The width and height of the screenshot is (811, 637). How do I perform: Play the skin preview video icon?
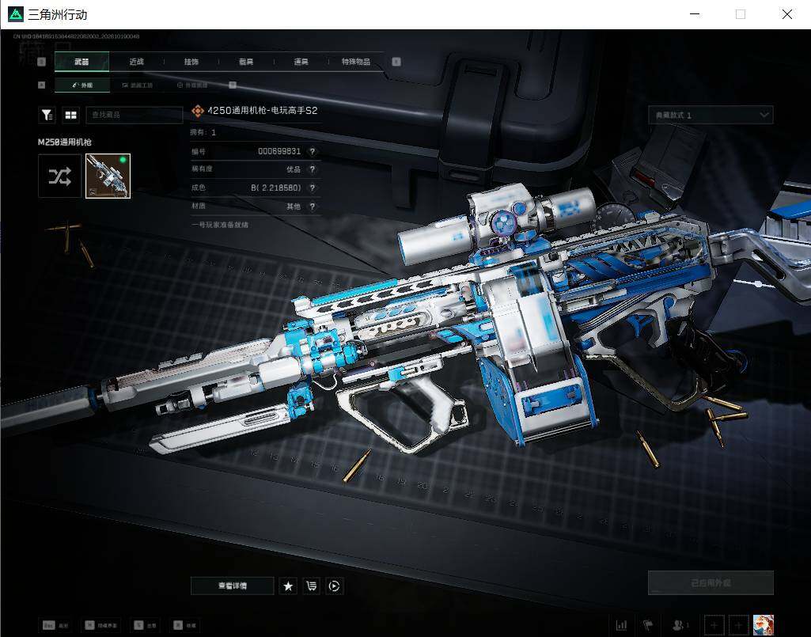pyautogui.click(x=335, y=586)
